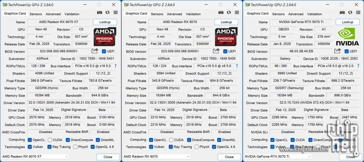The image size is (364, 162).
Task: Click Lookup button in RX 9070 XT window
Action: (x=105, y=22)
